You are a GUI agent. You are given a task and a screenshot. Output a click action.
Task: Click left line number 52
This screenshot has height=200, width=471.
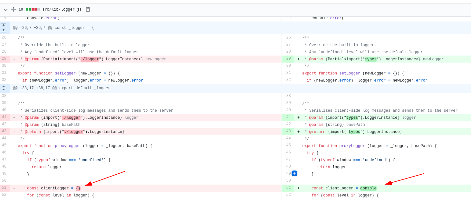point(5,195)
